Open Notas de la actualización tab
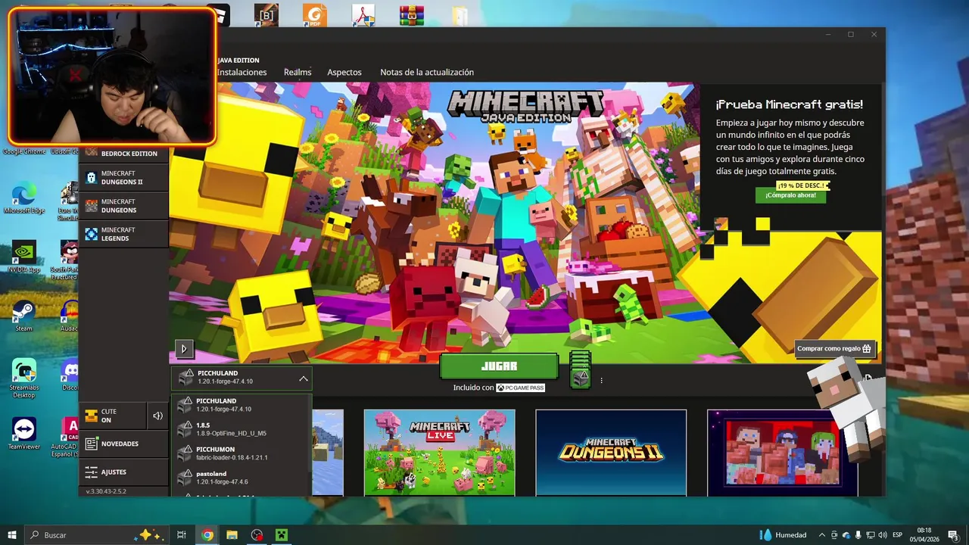 click(427, 73)
